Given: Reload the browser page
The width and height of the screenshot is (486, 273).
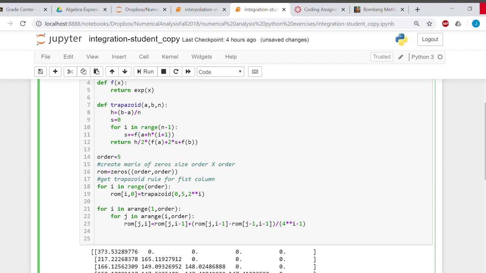Looking at the screenshot, I should click(x=23, y=24).
